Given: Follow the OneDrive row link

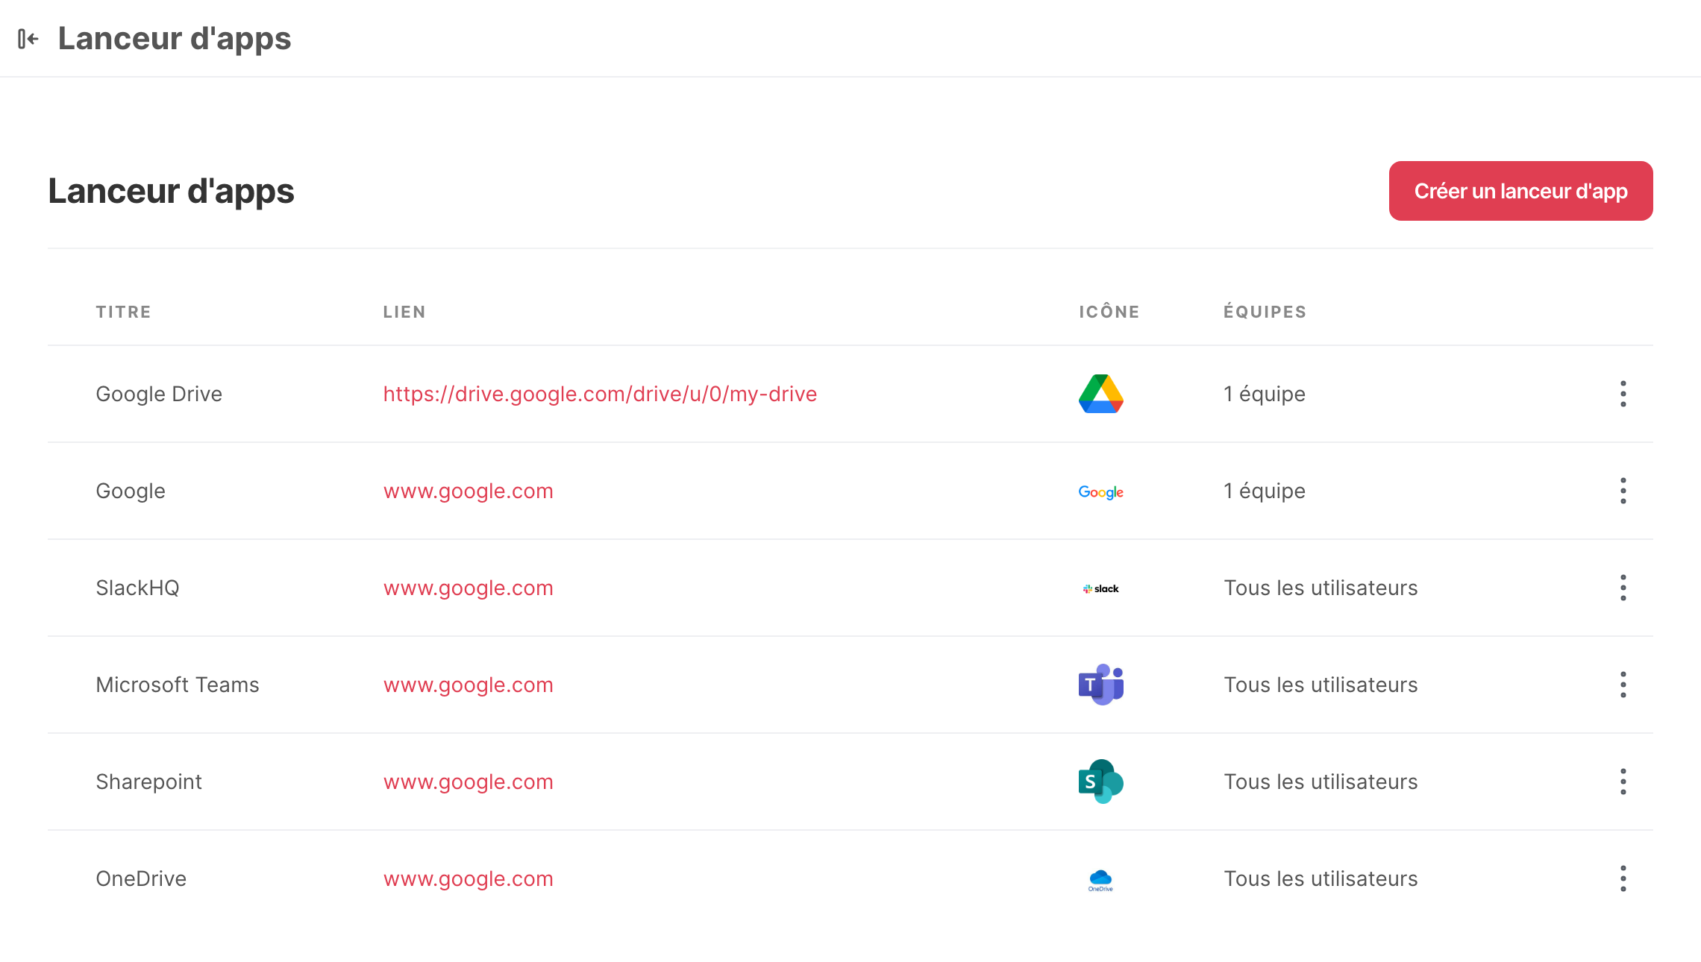Looking at the screenshot, I should pyautogui.click(x=469, y=879).
